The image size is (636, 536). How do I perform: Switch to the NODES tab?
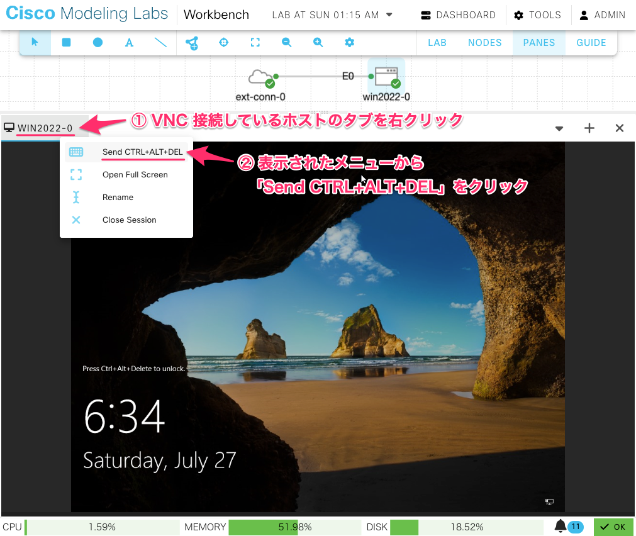(x=485, y=43)
